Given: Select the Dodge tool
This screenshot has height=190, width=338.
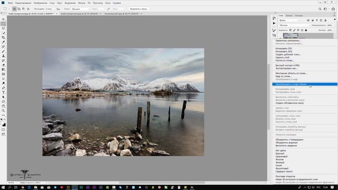Looking at the screenshot, I should [4, 83].
